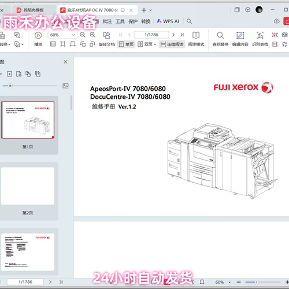Toggle 单页 single page view
Viewport: 289px width, 289px height.
coord(126,45)
